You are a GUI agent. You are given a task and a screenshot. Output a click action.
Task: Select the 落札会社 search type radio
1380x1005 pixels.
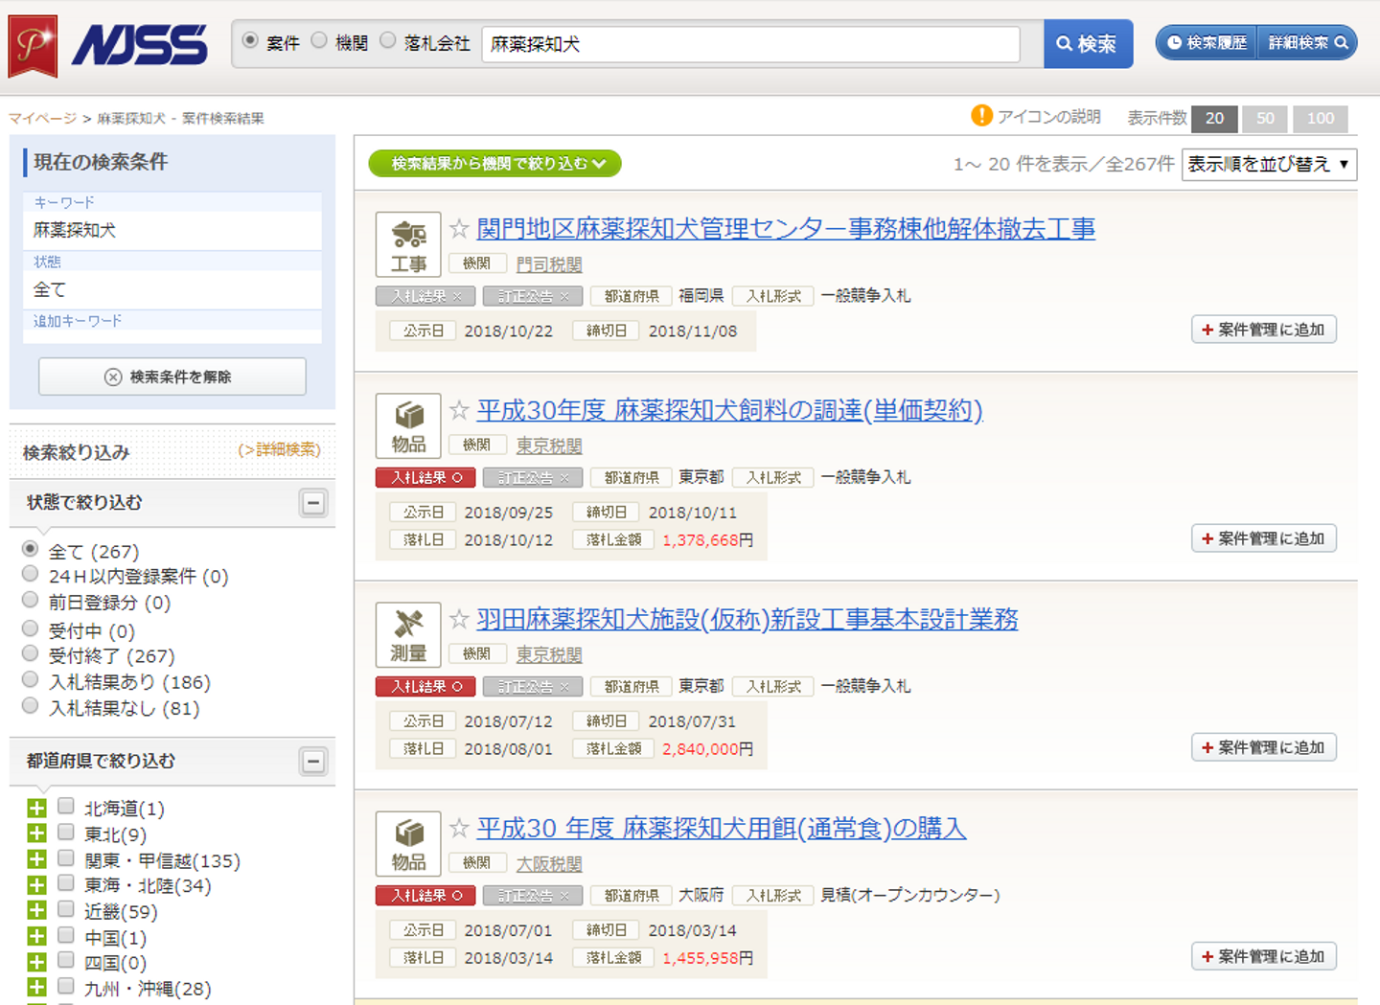coord(388,40)
